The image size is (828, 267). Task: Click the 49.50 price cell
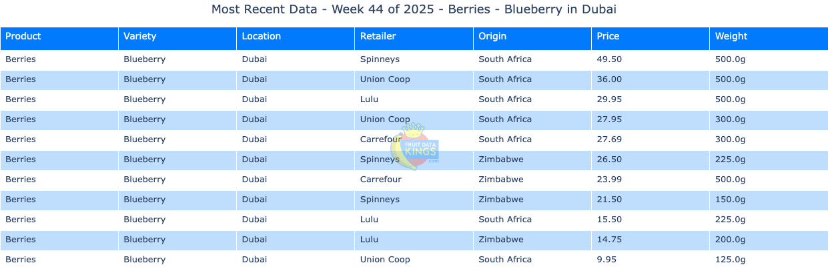(x=609, y=59)
